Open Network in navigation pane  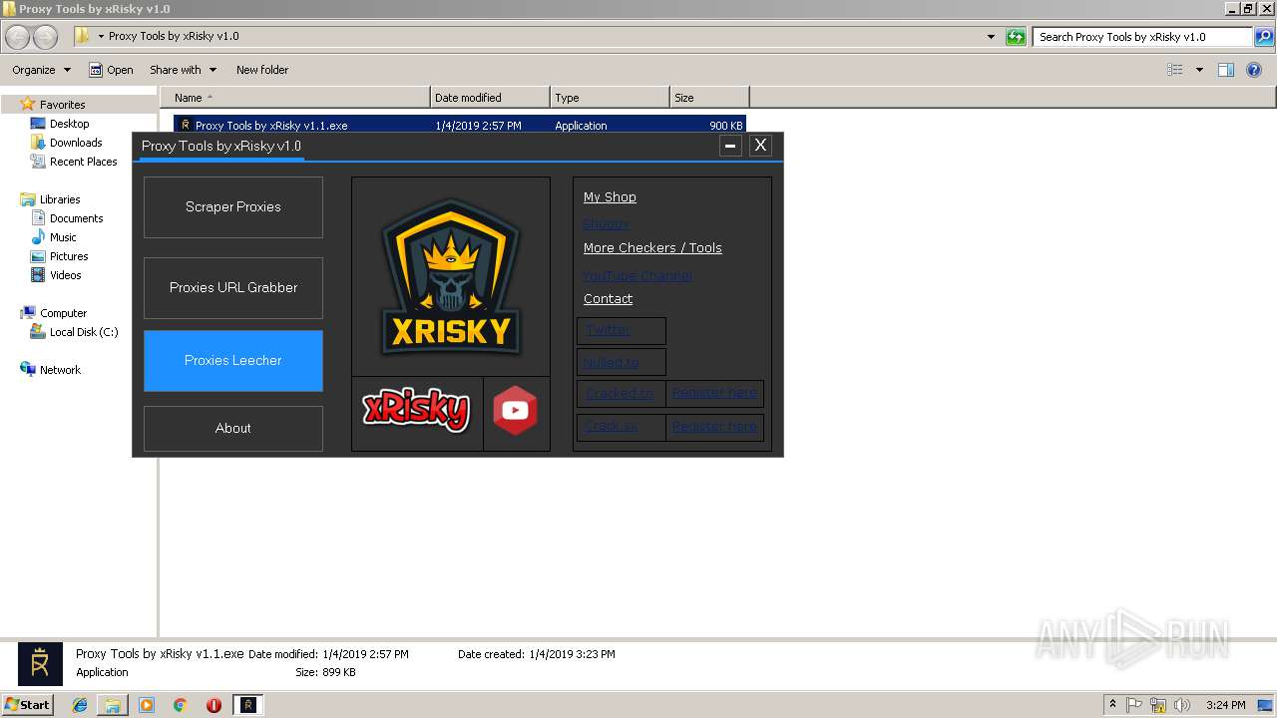click(x=60, y=370)
